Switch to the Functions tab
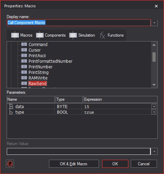This screenshot has height=174, width=164. (112, 35)
